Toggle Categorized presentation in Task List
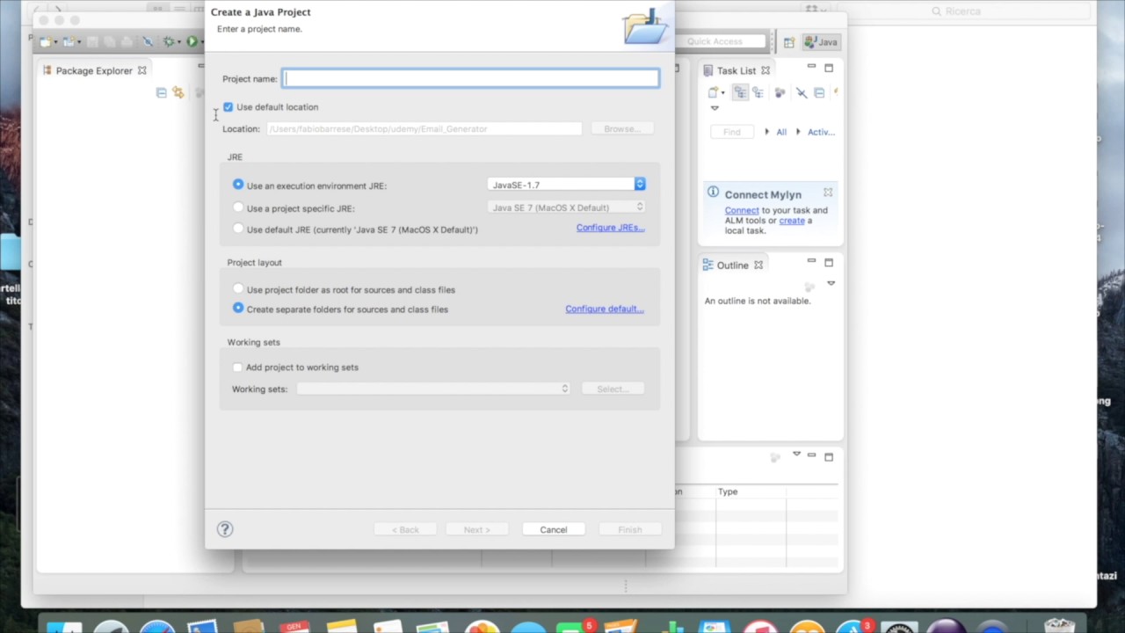Screen dimensions: 1125x633 [740, 92]
